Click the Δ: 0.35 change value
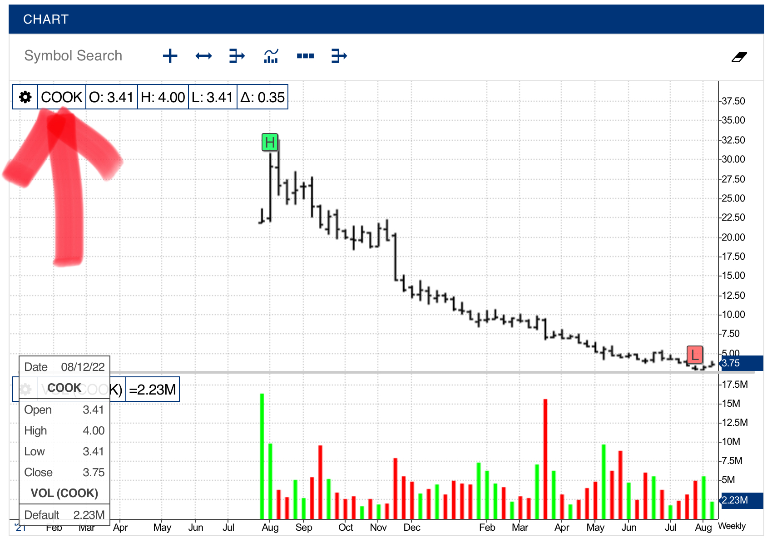 (x=262, y=97)
